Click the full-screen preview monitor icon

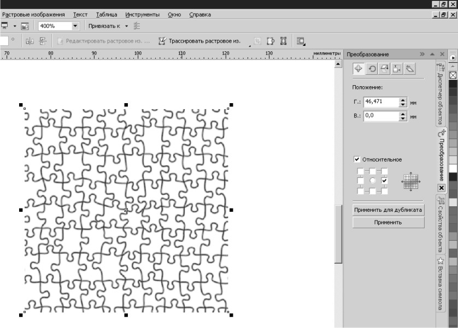[4, 26]
